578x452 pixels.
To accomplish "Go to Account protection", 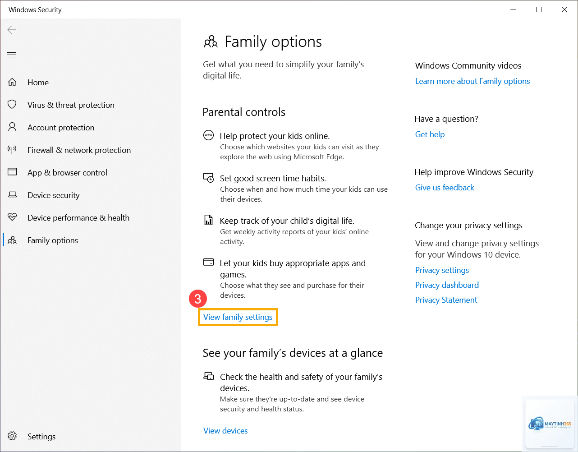I will pos(61,128).
